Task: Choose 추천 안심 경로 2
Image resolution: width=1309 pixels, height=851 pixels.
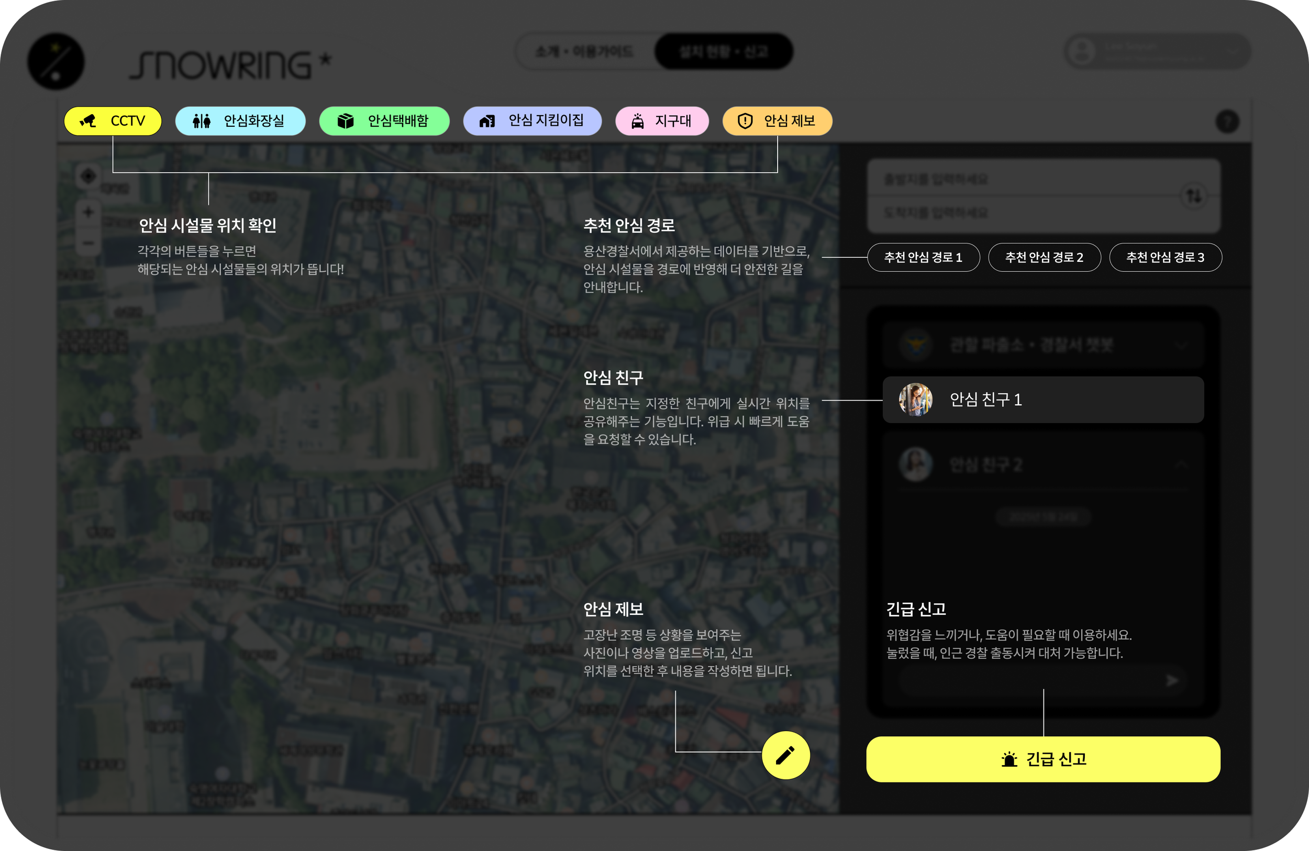Action: coord(1044,258)
